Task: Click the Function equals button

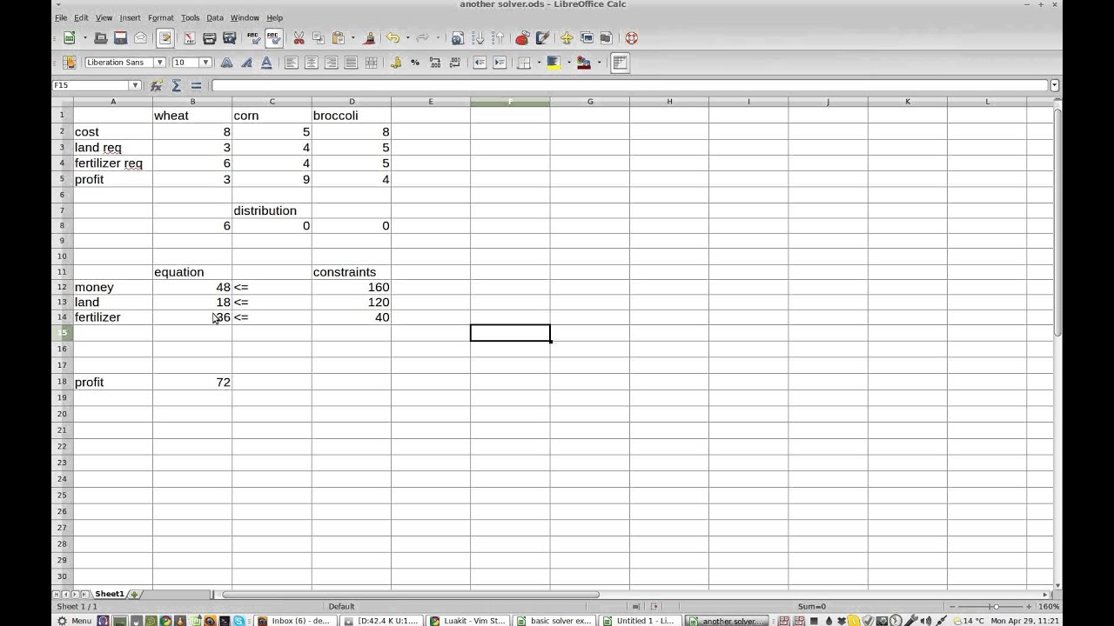Action: (196, 85)
